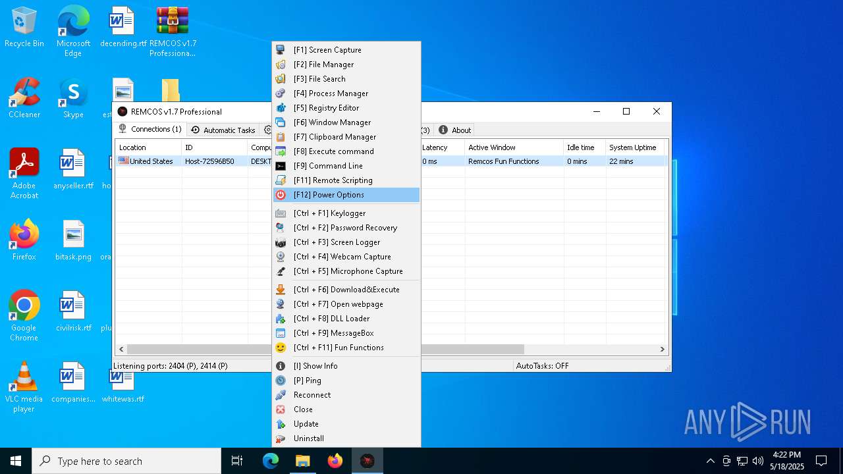Select the Screen Capture menu icon

(x=281, y=50)
